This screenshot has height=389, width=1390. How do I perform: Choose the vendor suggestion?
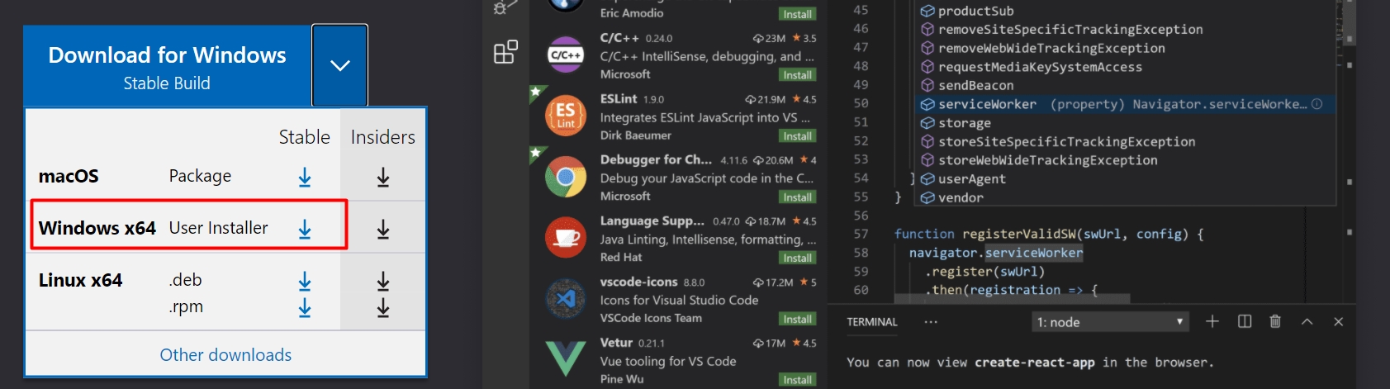click(x=1125, y=198)
